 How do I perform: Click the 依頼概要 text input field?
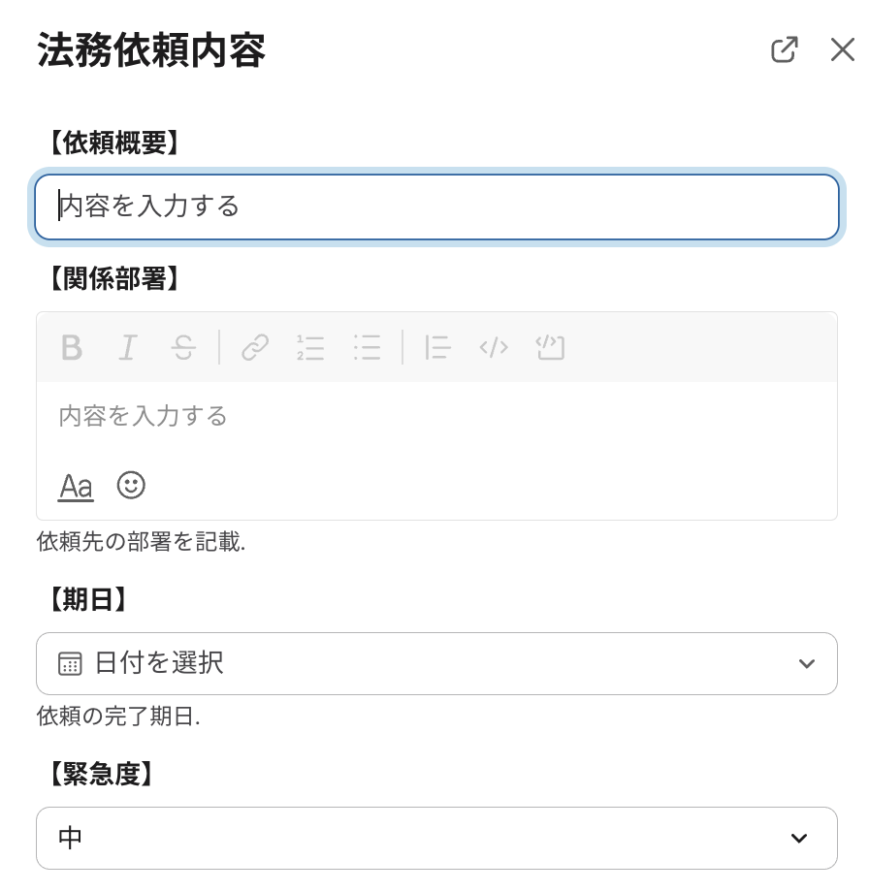(436, 207)
